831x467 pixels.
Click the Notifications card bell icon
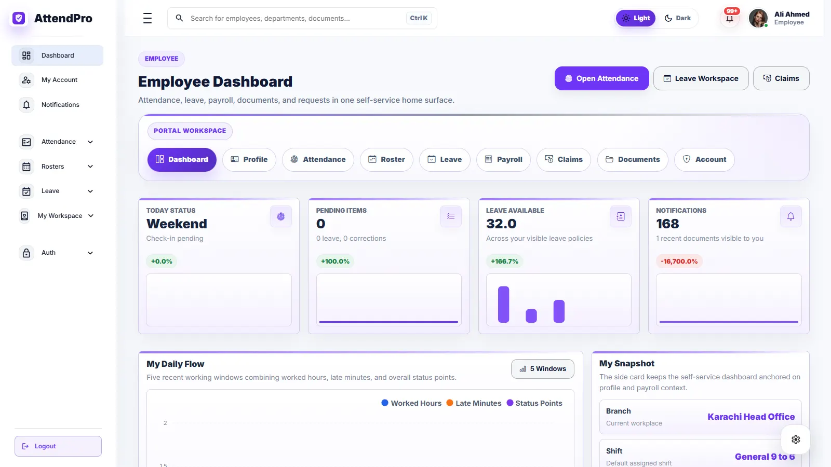point(791,216)
